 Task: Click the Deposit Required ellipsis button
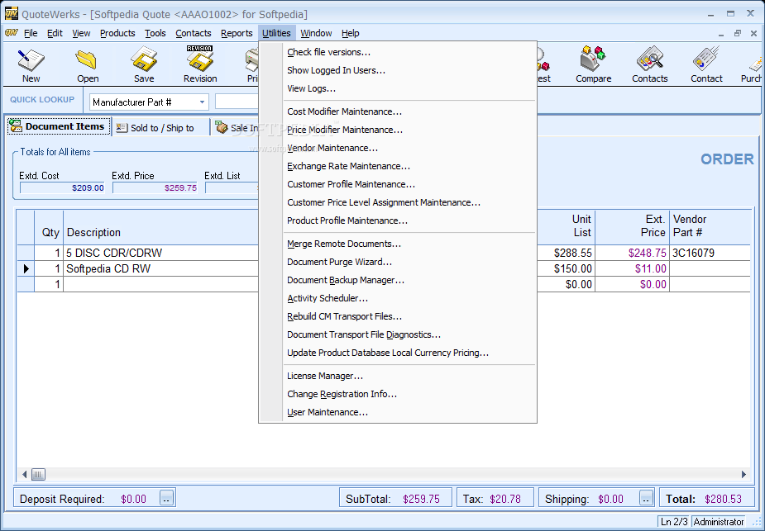tap(166, 498)
